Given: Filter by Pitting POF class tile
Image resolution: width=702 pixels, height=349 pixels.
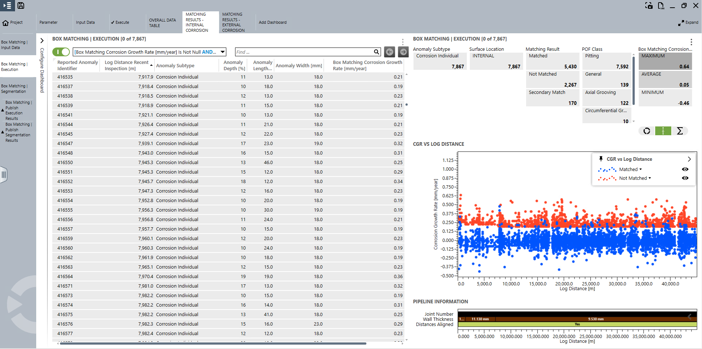Looking at the screenshot, I should [607, 61].
